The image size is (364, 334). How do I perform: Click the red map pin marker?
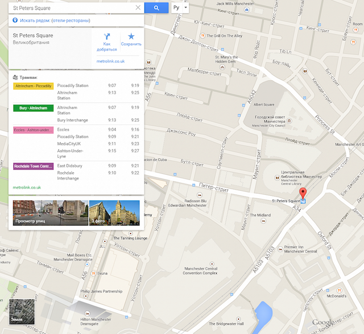[303, 193]
